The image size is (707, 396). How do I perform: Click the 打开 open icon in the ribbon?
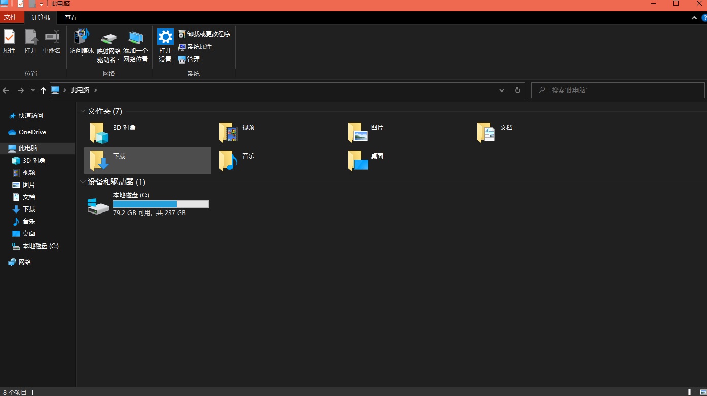(x=30, y=37)
